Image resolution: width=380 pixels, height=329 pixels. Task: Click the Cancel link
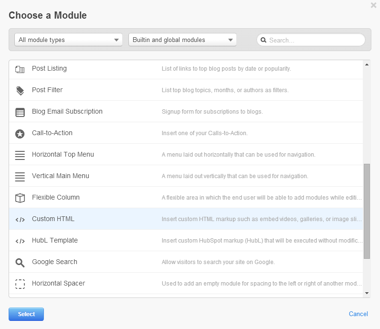tap(358, 314)
